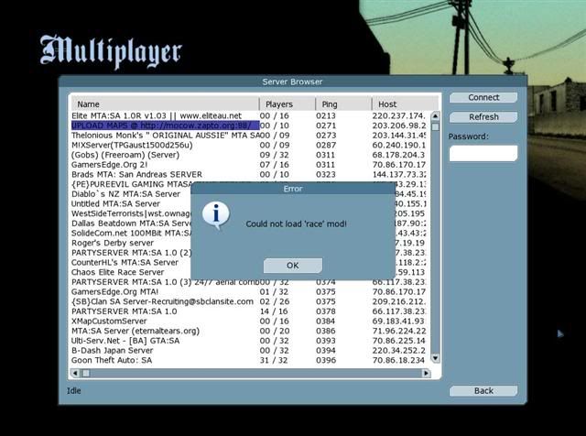
Task: Click the horizontal scrollbar's left arrow
Action: point(75,374)
